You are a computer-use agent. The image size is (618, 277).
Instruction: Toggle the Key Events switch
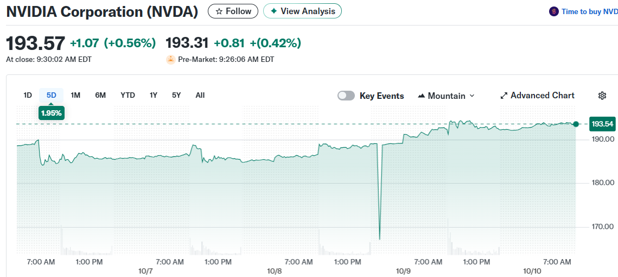click(x=346, y=96)
